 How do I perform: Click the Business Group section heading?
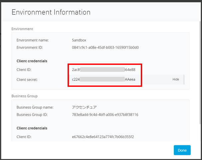pyautogui.click(x=24, y=96)
